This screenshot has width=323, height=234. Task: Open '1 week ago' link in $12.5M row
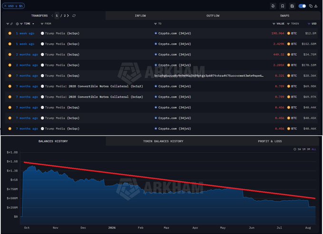(x=25, y=33)
